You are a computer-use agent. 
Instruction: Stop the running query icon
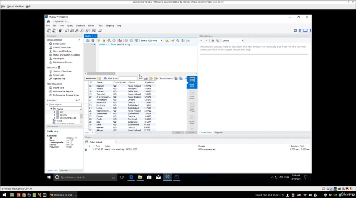(114, 41)
